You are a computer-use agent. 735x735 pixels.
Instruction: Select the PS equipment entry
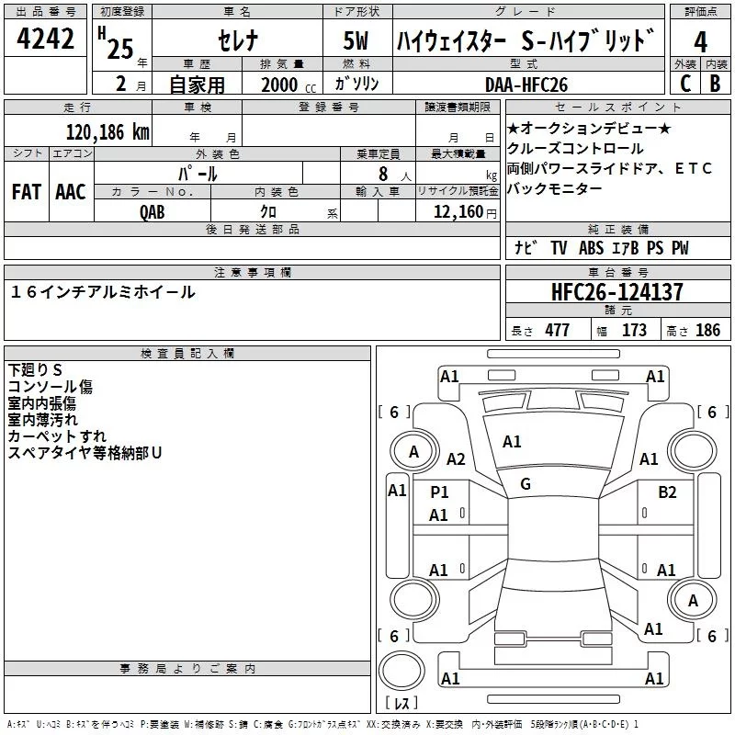(x=655, y=247)
